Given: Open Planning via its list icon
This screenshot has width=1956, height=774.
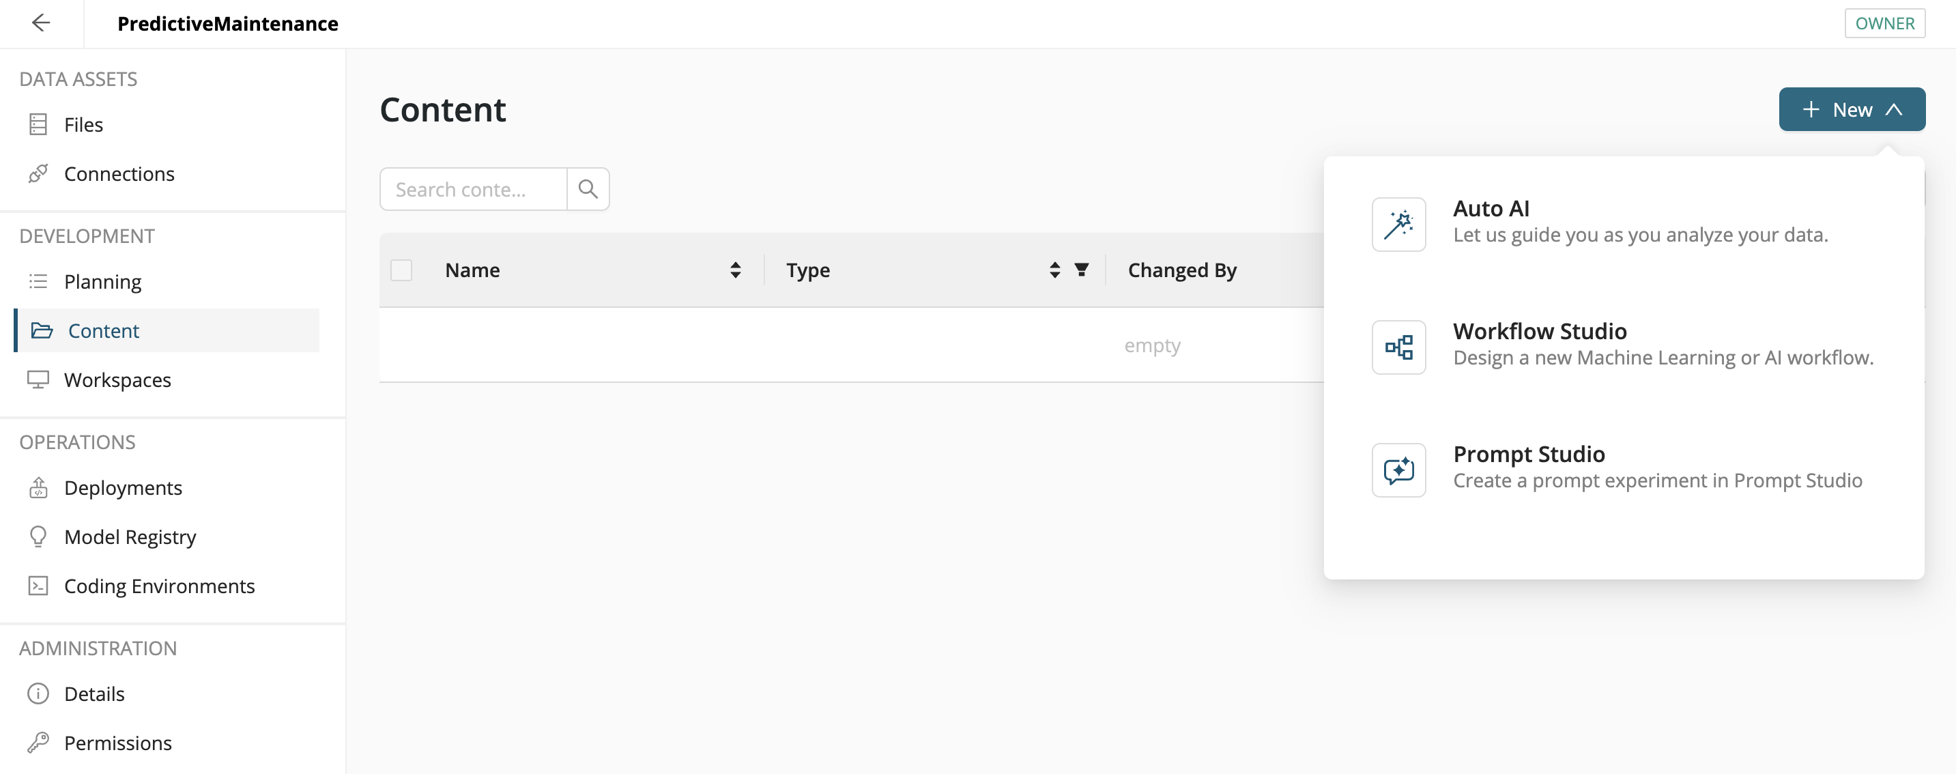Looking at the screenshot, I should tap(39, 281).
